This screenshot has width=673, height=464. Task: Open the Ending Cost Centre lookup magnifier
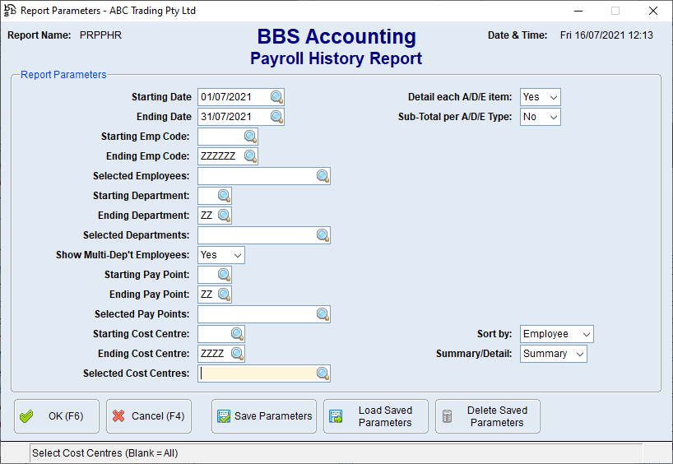coord(237,354)
